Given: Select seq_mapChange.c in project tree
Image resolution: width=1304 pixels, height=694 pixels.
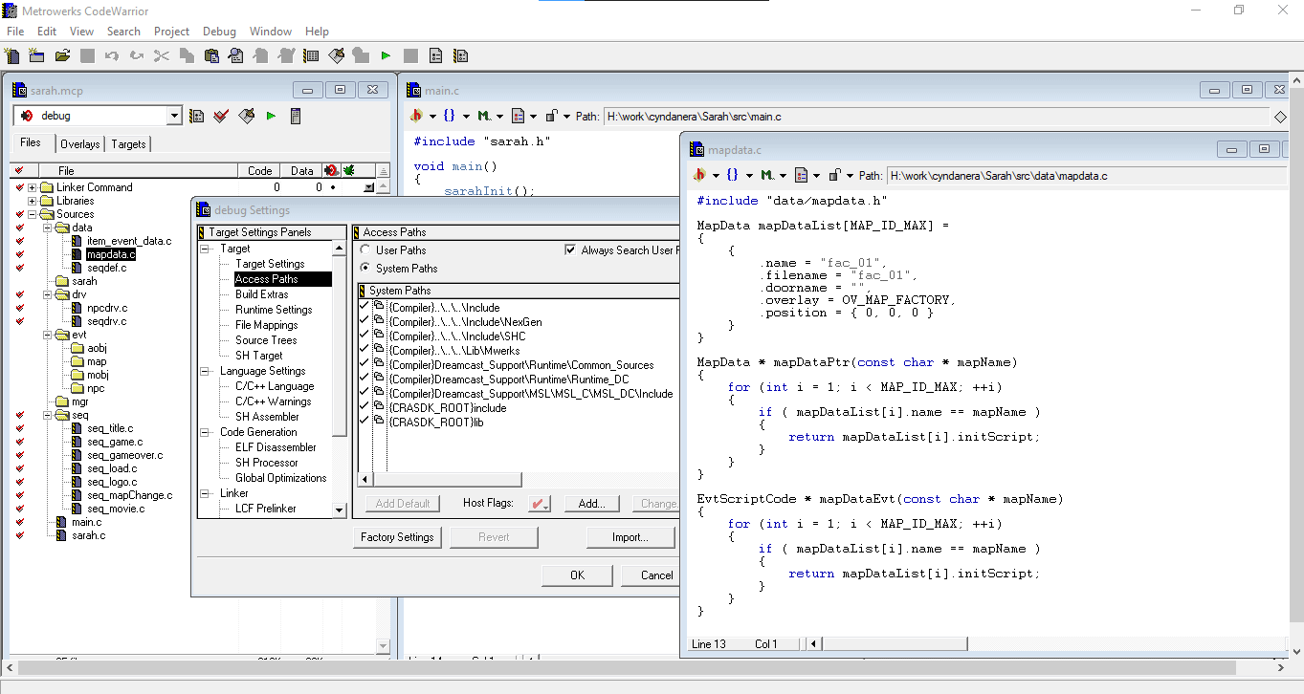Looking at the screenshot, I should click(129, 495).
